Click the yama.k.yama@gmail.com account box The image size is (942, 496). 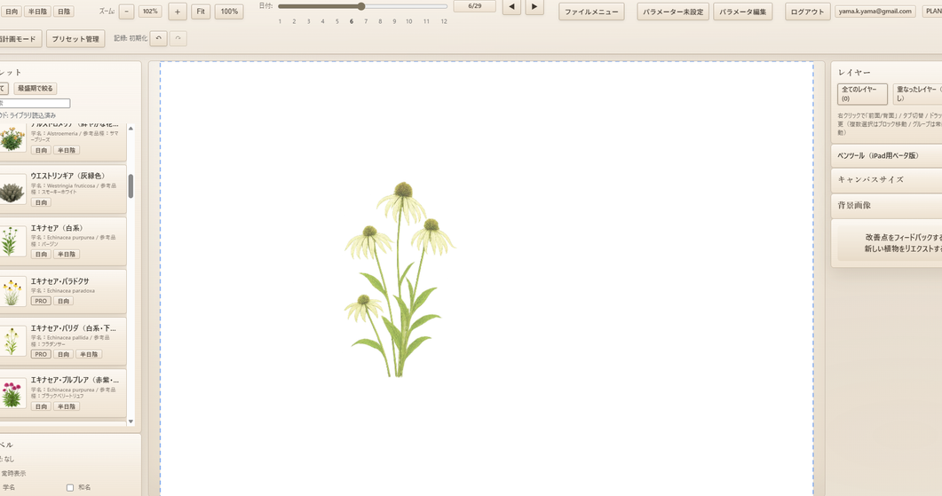point(875,12)
